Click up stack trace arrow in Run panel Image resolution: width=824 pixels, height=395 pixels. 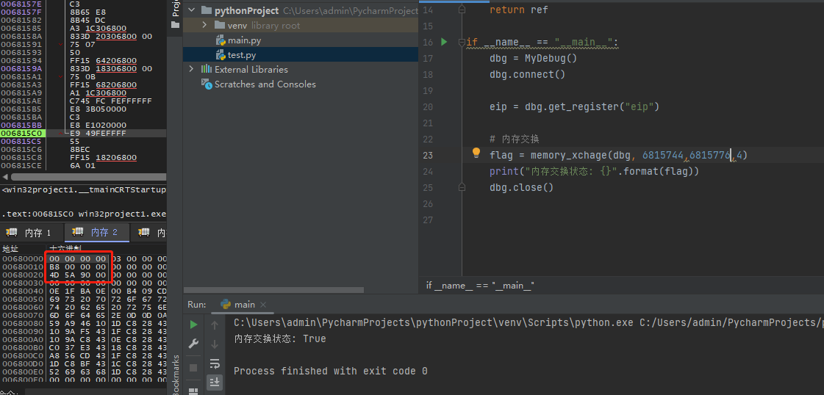(215, 325)
